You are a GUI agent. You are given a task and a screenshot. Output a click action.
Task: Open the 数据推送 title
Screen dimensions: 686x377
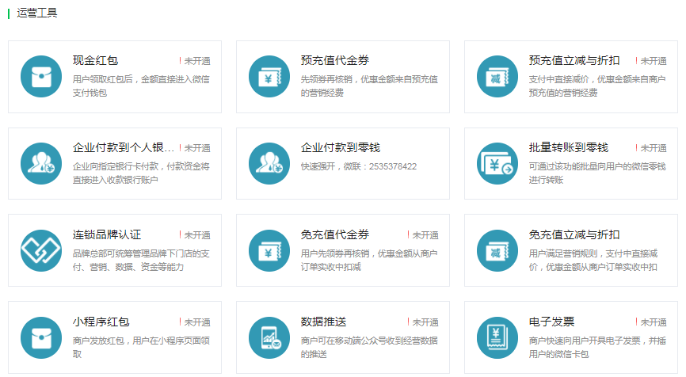point(323,322)
